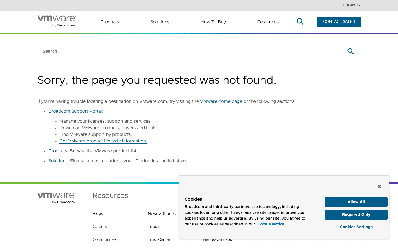Click the footer Resources heading
The height and width of the screenshot is (248, 398).
click(x=110, y=195)
